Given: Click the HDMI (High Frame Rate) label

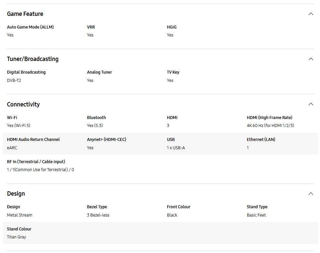Looking at the screenshot, I should click(270, 117).
